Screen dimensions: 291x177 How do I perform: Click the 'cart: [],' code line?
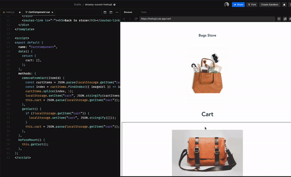(x=33, y=60)
